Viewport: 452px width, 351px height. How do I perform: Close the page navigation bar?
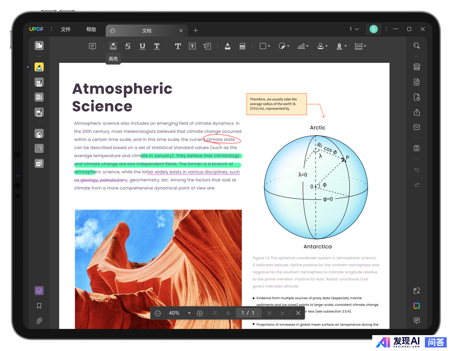(298, 313)
